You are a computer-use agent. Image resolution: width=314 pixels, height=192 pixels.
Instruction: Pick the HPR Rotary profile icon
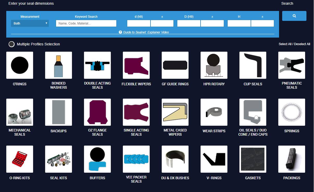tap(214, 65)
